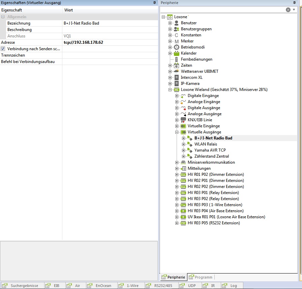Screen dimensions: 302x289
Task: Click the Betriebsmodi gear-clock icon
Action: [x=177, y=47]
